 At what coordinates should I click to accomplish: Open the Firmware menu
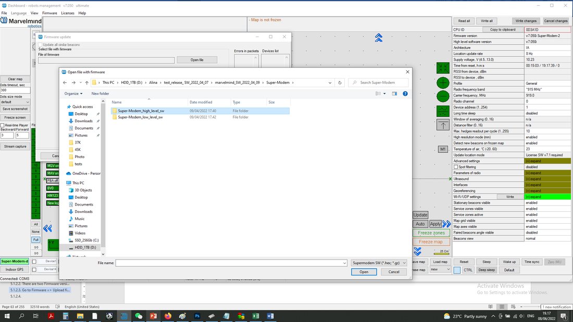click(49, 13)
